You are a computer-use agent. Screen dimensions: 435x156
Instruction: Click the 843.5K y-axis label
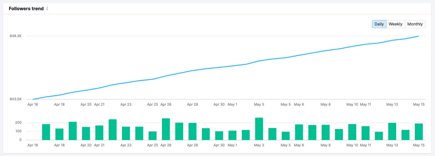[x=15, y=99]
